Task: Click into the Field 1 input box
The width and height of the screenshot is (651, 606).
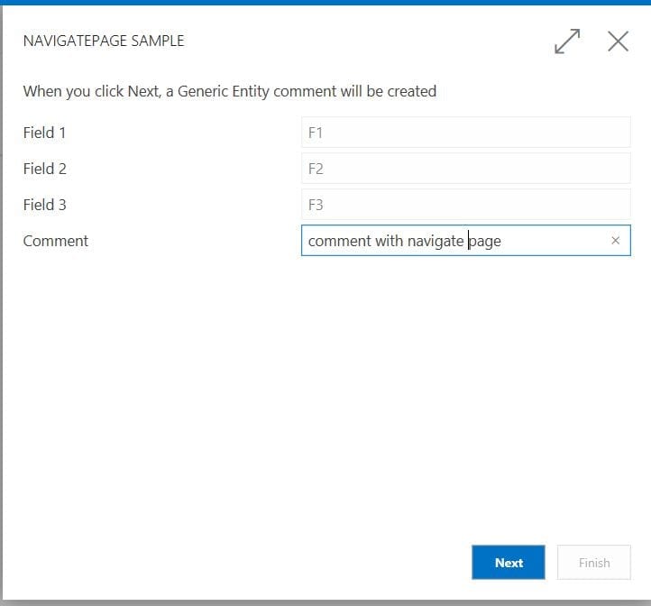Action: [x=466, y=133]
